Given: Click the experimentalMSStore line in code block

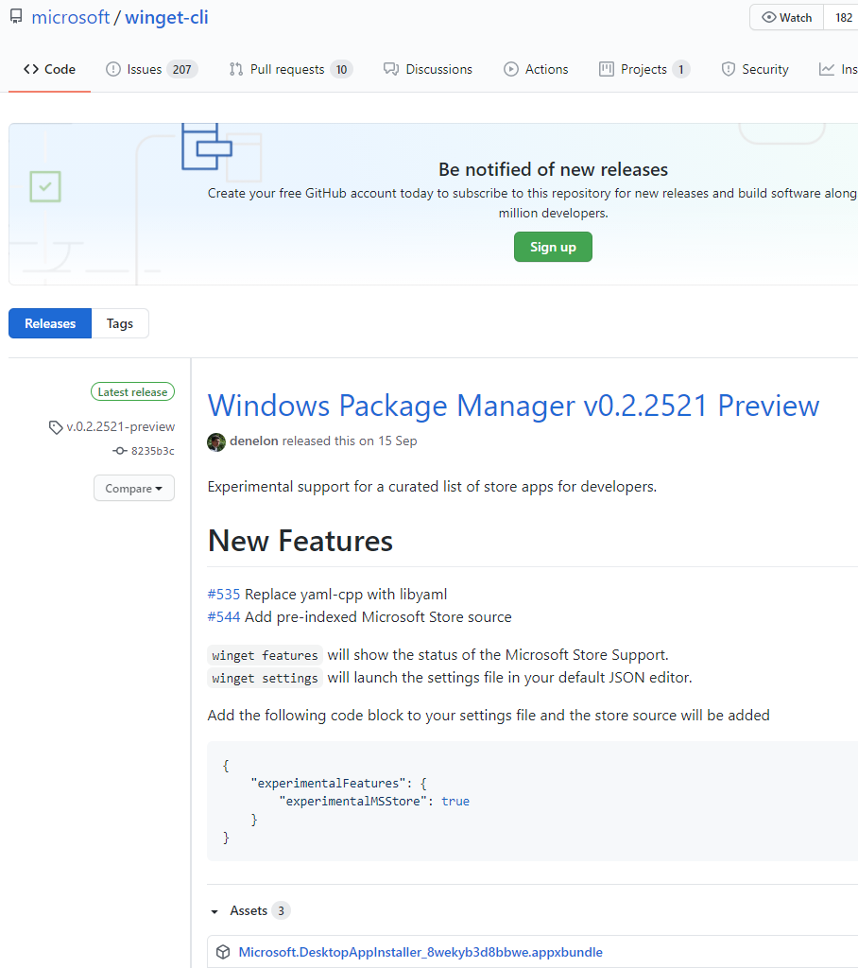Looking at the screenshot, I should [x=374, y=802].
